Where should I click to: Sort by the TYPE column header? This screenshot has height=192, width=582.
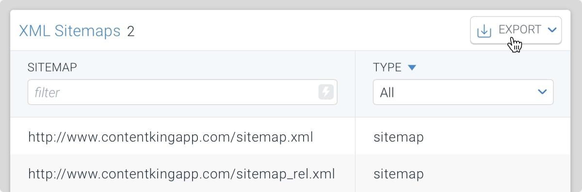click(x=387, y=67)
